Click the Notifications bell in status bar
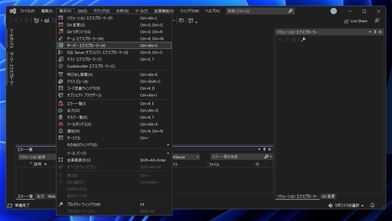 pyautogui.click(x=371, y=205)
